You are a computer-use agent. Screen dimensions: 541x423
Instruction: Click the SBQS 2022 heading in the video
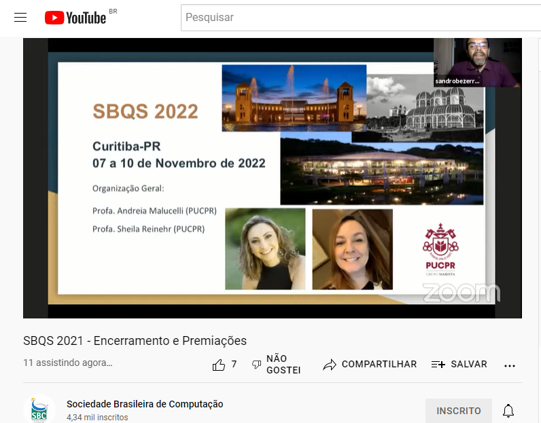(145, 111)
